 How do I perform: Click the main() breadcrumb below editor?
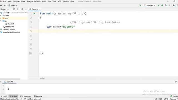click(x=43, y=78)
